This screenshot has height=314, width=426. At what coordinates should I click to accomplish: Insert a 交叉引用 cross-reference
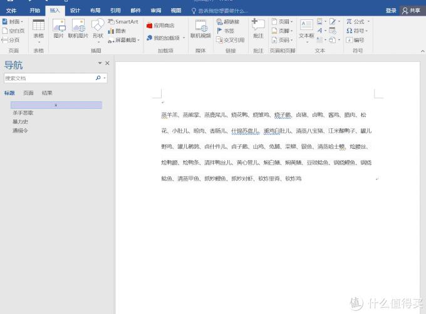[231, 40]
